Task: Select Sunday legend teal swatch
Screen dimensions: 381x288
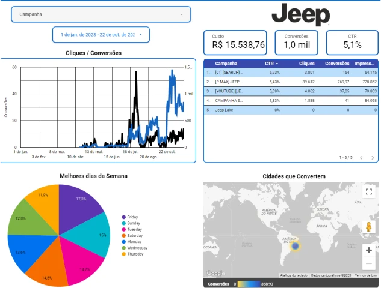Action: point(123,223)
